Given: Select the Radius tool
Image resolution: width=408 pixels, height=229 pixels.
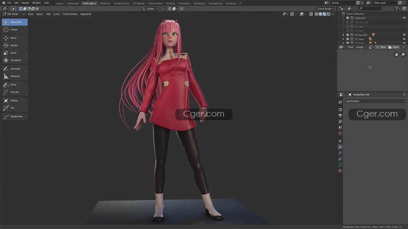Looking at the screenshot, I should point(14,100).
